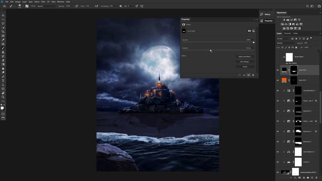
Task: Click the Select and Mask button
Action: click(x=245, y=57)
